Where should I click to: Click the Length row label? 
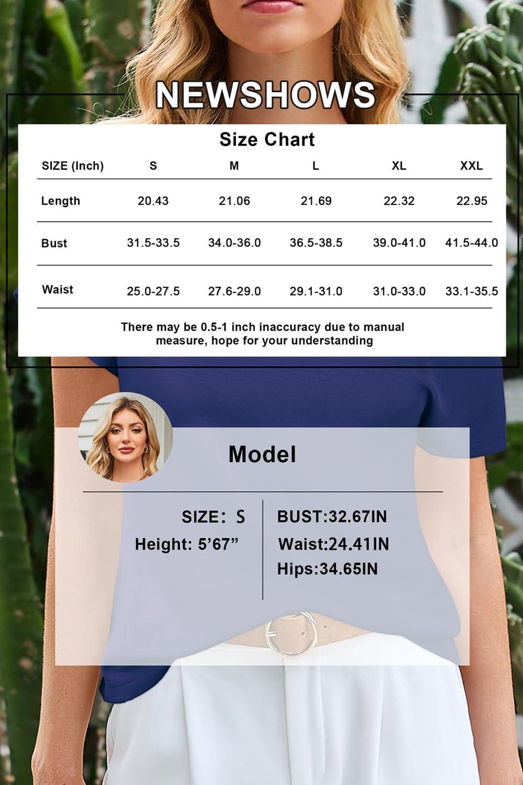click(61, 201)
